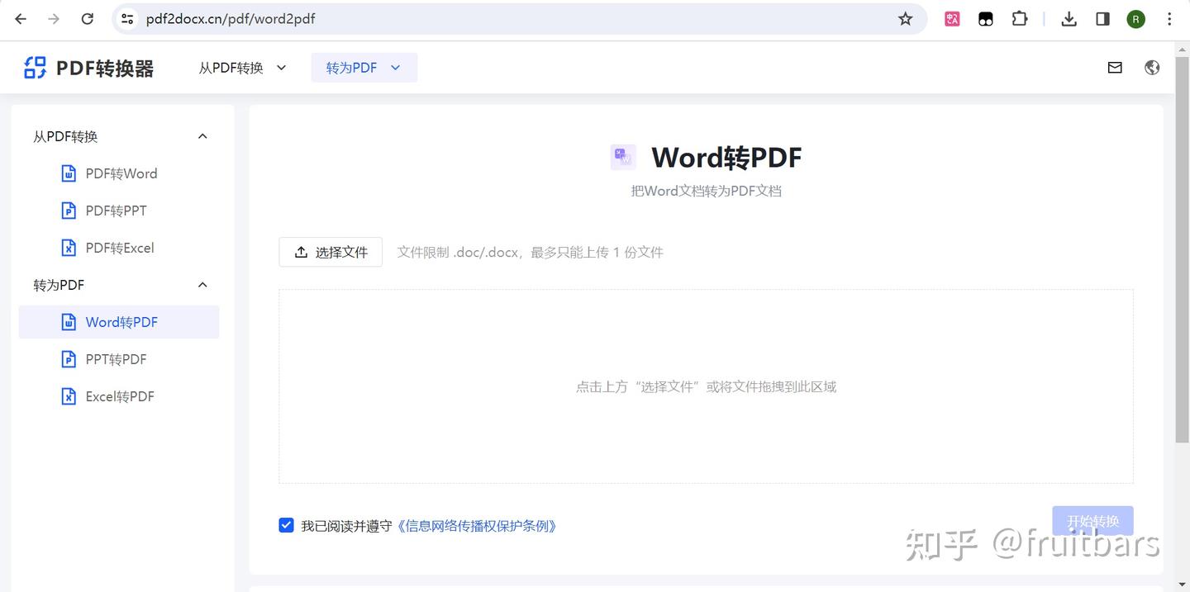
Task: Click the 把Word文档转为PDF文档 subtitle
Action: [x=706, y=191]
